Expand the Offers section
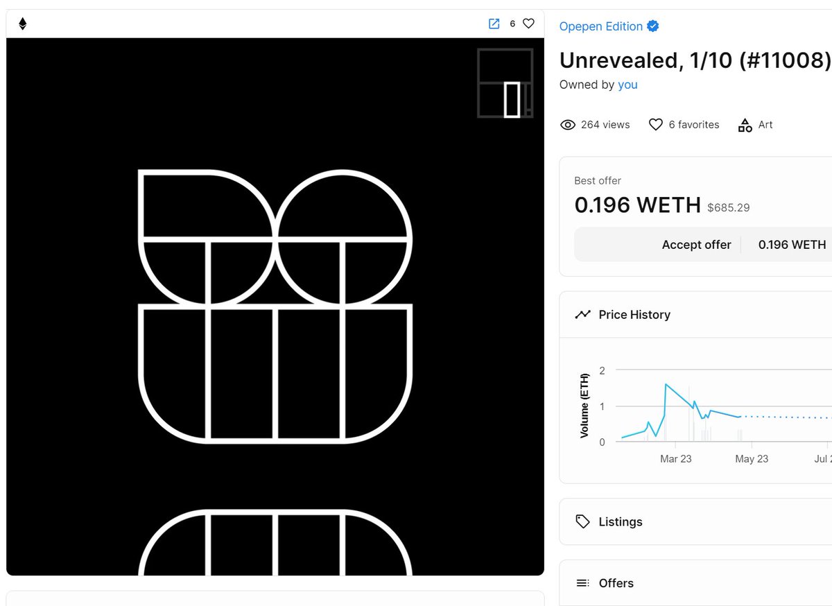Image resolution: width=832 pixels, height=606 pixels. click(695, 583)
